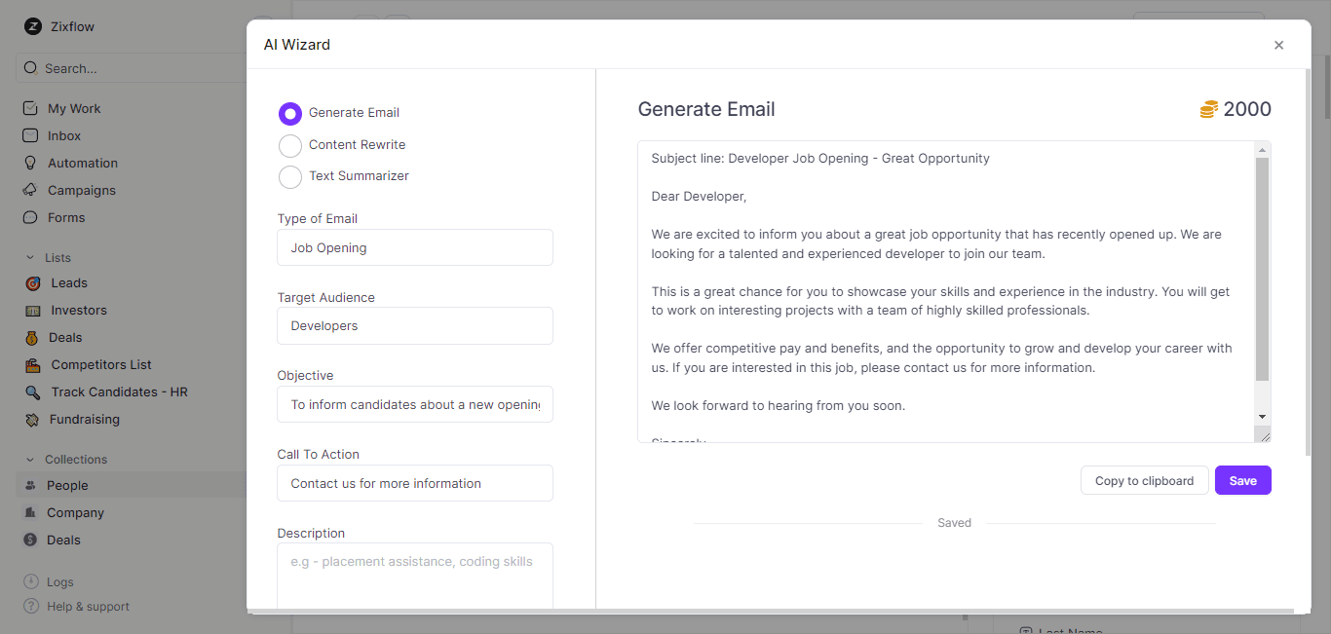Select the Text Summarizer option
This screenshot has width=1331, height=634.
coord(289,176)
